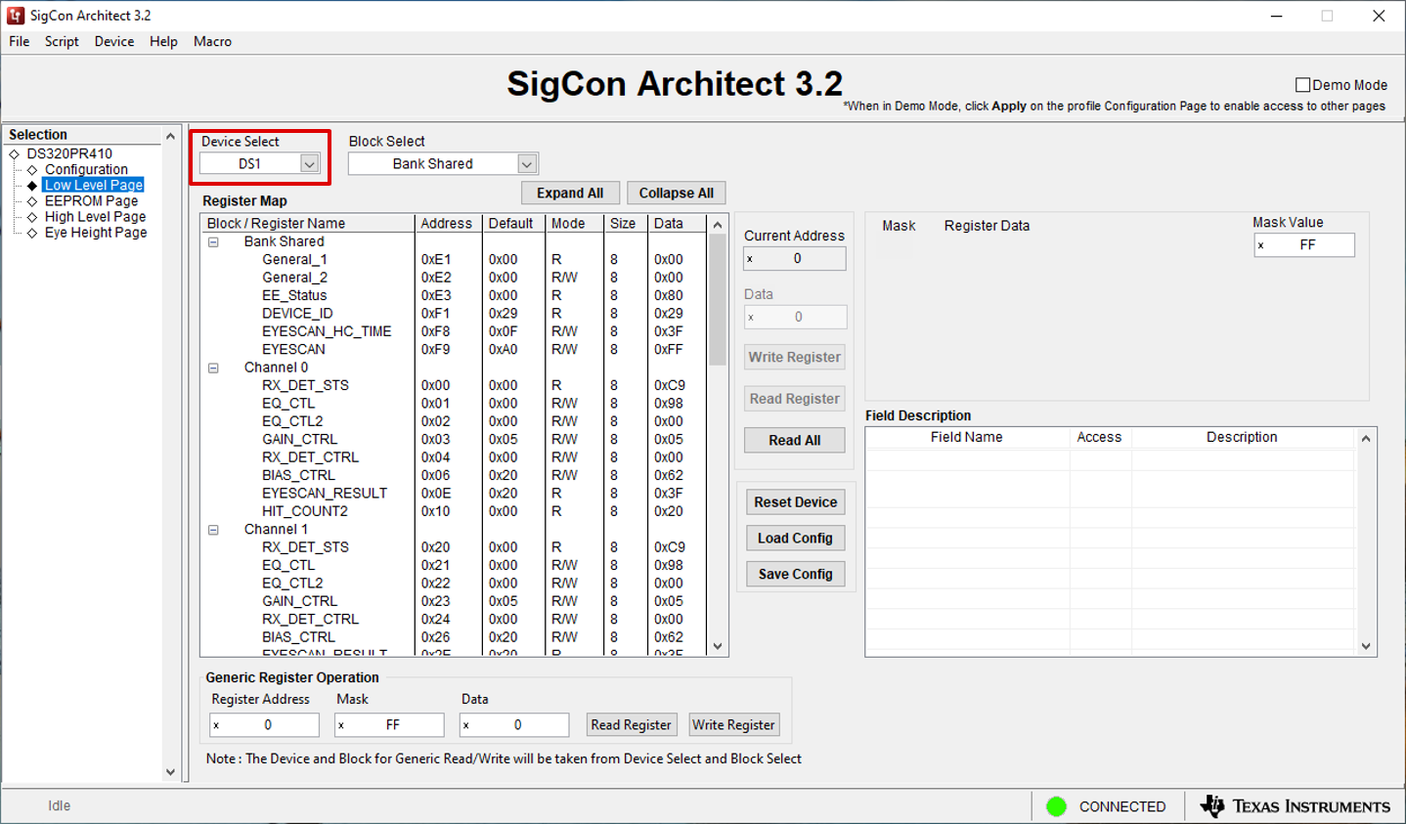
Task: Click the Address column header
Action: click(447, 224)
